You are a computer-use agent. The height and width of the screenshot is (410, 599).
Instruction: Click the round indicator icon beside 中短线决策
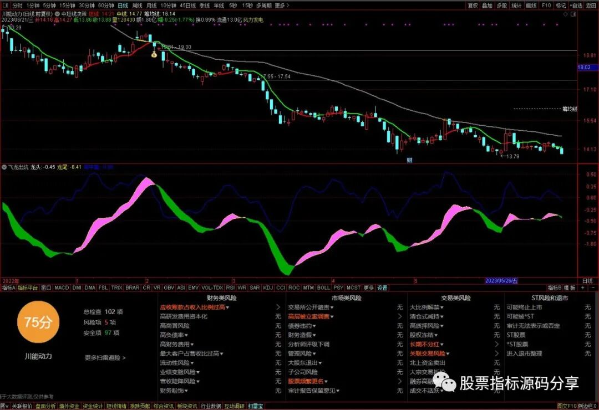coord(57,14)
